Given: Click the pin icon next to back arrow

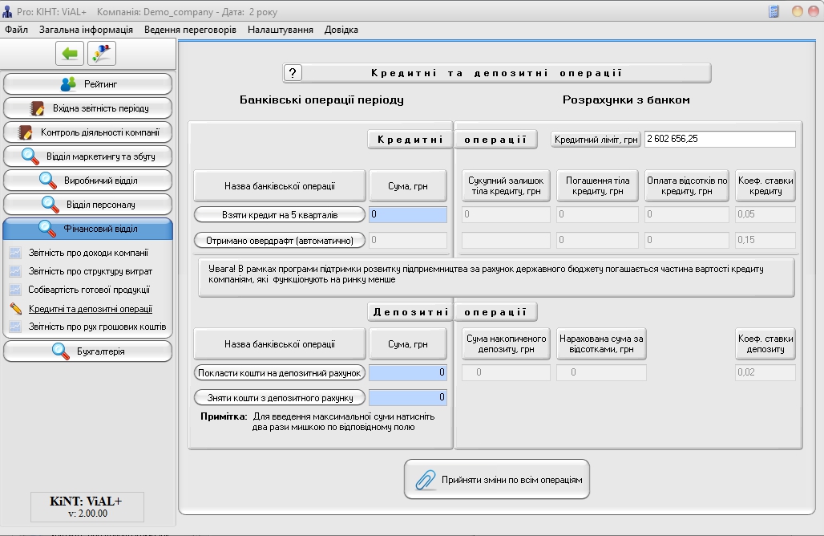Looking at the screenshot, I should pos(102,54).
